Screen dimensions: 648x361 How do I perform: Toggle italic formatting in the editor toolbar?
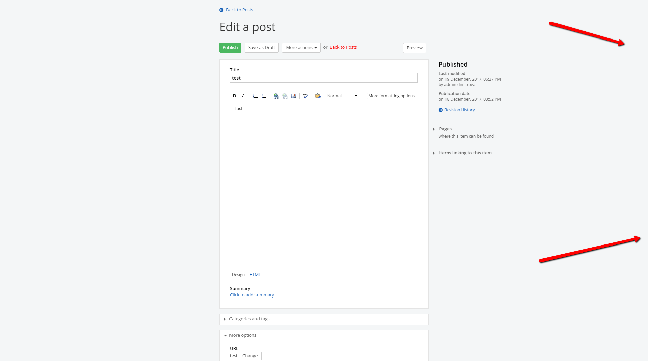(x=243, y=96)
